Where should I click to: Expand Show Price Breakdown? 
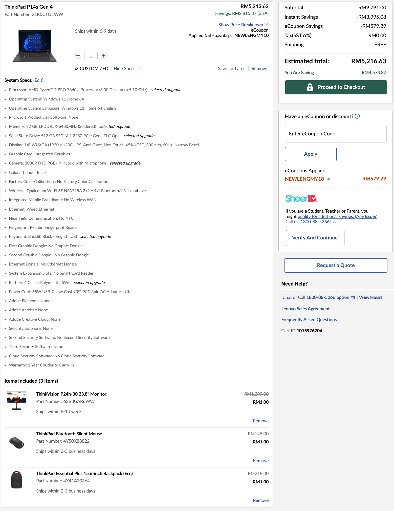[243, 25]
